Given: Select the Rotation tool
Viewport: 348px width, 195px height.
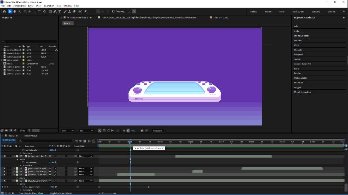Looking at the screenshot, I should (x=39, y=11).
